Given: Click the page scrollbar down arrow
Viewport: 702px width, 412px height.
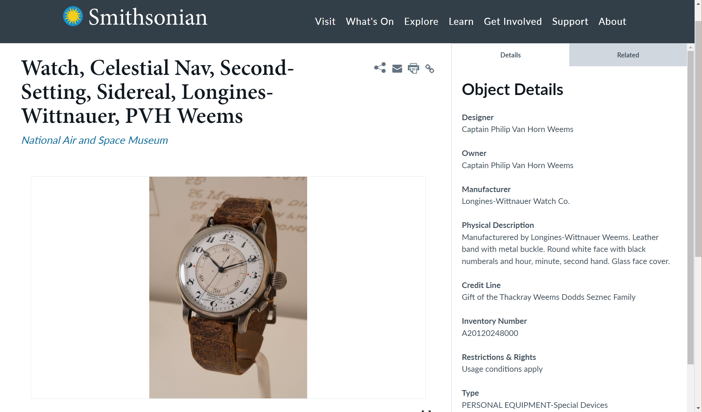Looking at the screenshot, I should coord(698,408).
